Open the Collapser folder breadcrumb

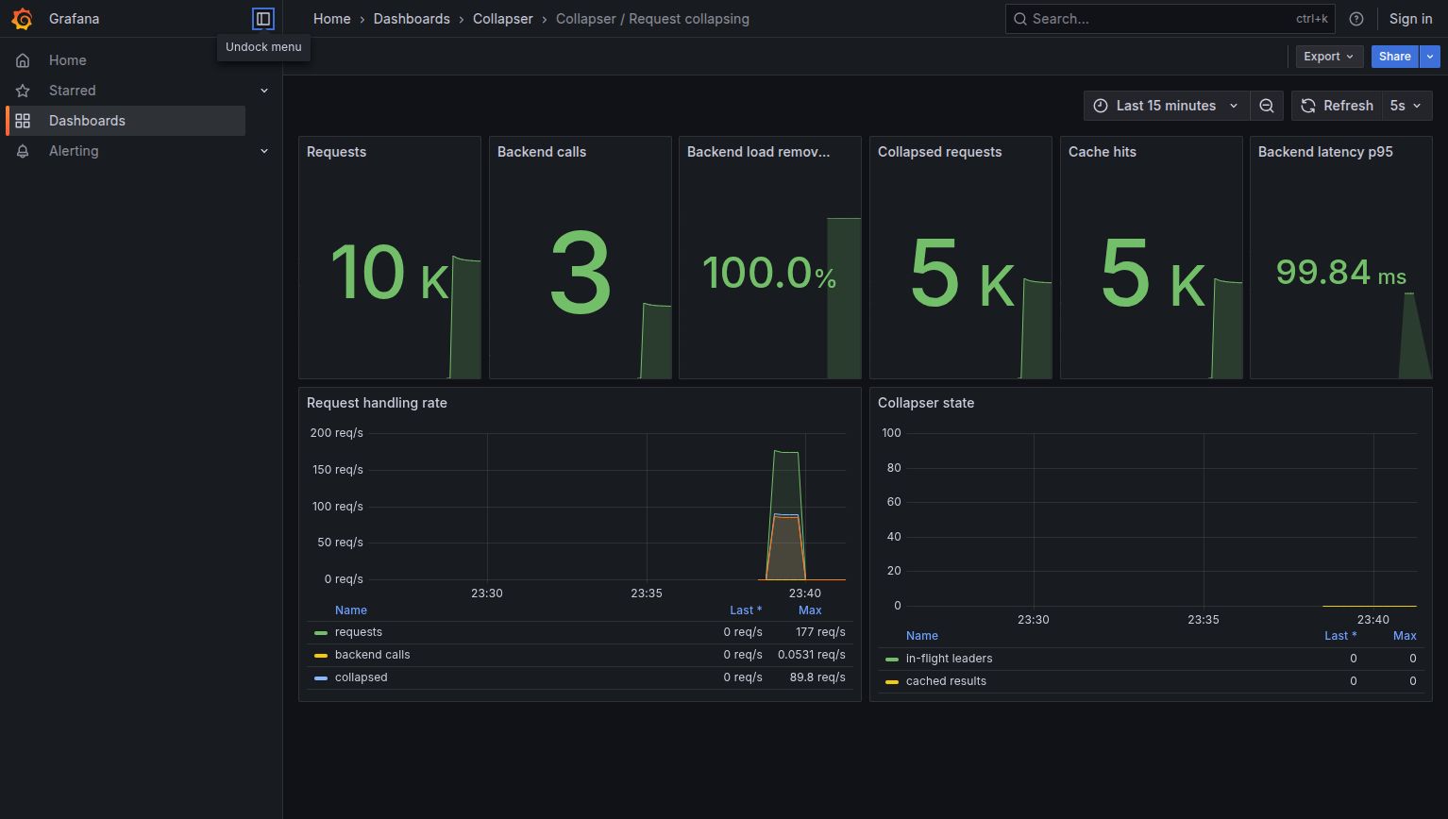(x=503, y=19)
